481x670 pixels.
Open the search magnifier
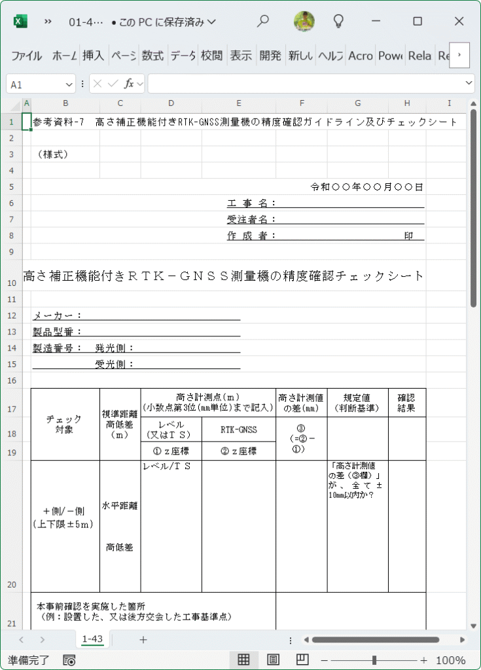(263, 21)
